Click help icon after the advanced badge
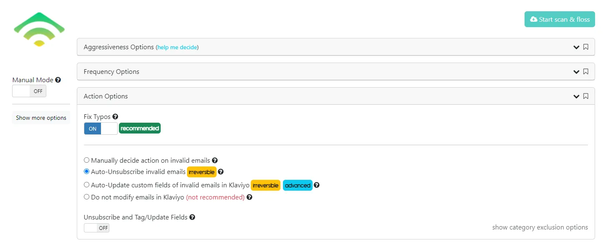Viewport: 603px width, 247px height. [x=317, y=185]
